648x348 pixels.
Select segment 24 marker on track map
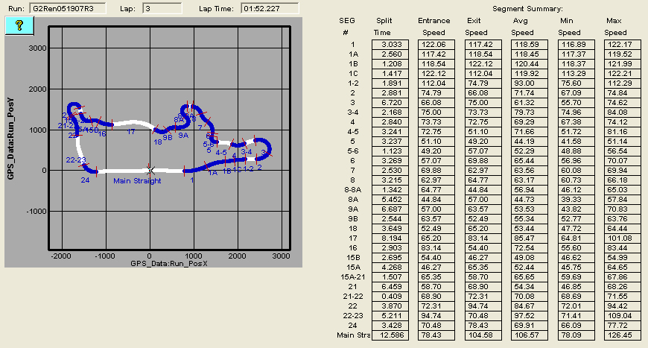pos(85,180)
